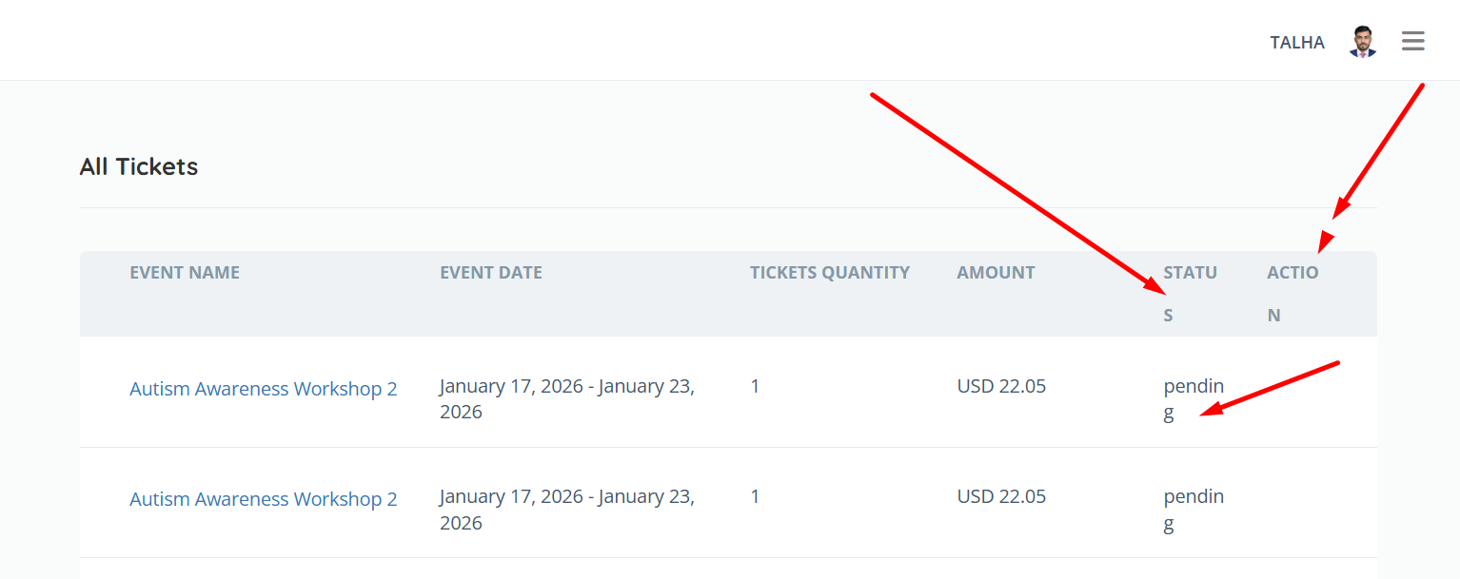
Task: Click the first row's ticket quantity value
Action: pos(755,387)
